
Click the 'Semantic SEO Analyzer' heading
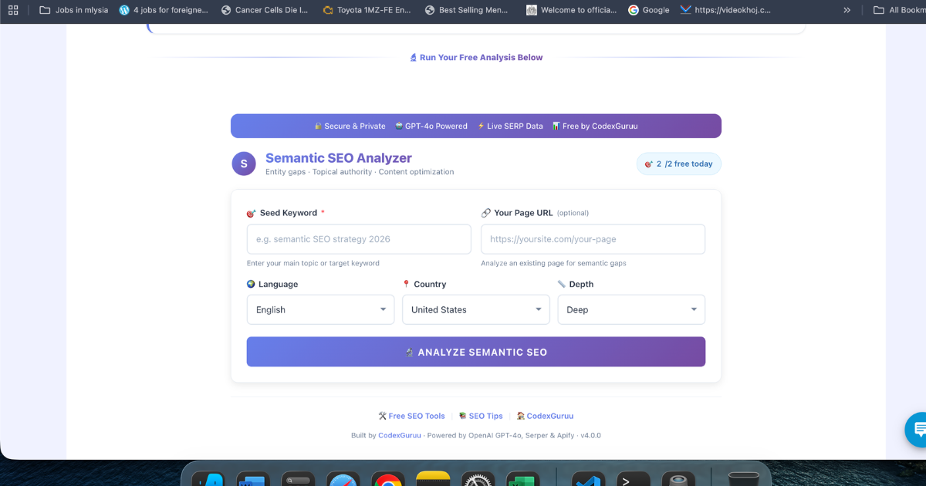339,158
